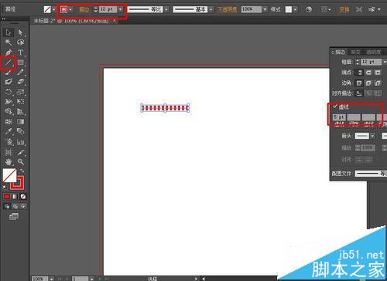Open the 样式 graphic style dropdown
387x281 pixels.
pyautogui.click(x=295, y=9)
